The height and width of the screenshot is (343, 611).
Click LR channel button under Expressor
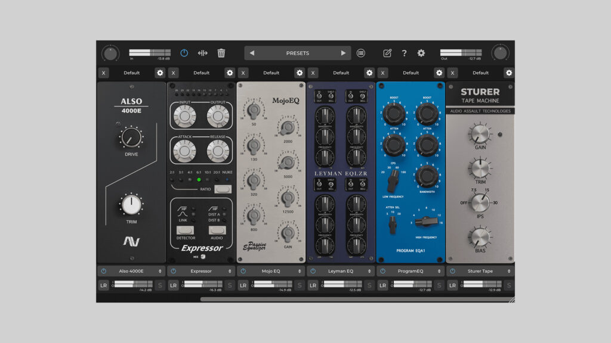click(174, 285)
